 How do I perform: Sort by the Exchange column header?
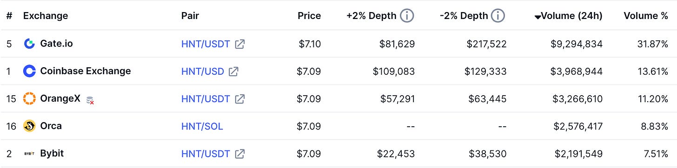tap(46, 16)
